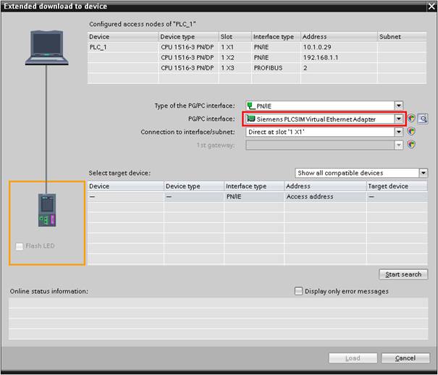The image size is (438, 375).
Task: Expand Show all compatible devices dropdown
Action: click(x=423, y=173)
